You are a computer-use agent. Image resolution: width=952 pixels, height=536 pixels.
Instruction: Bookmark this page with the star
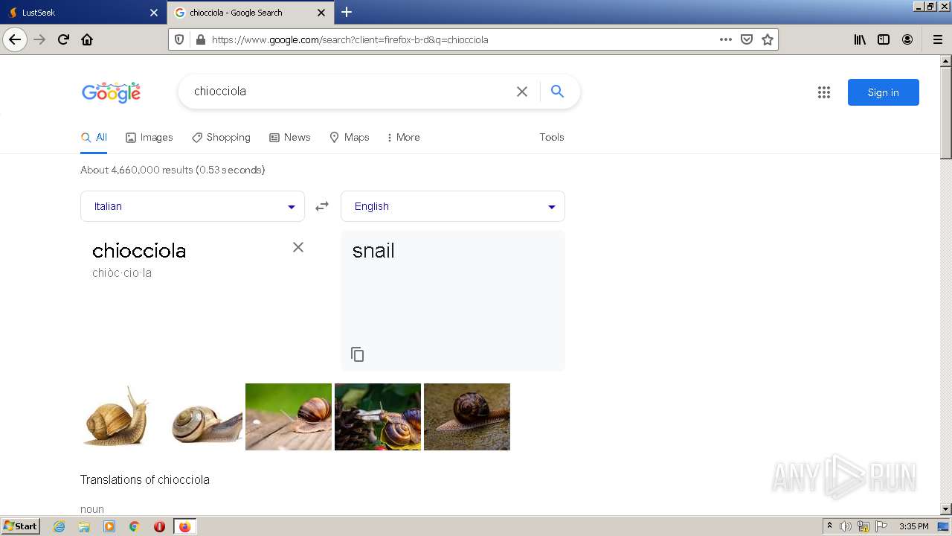[x=768, y=39]
